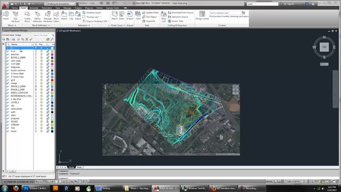The height and width of the screenshot is (192, 341).
Task: Click the Point Cloud Index icon
Action: [x=121, y=15]
